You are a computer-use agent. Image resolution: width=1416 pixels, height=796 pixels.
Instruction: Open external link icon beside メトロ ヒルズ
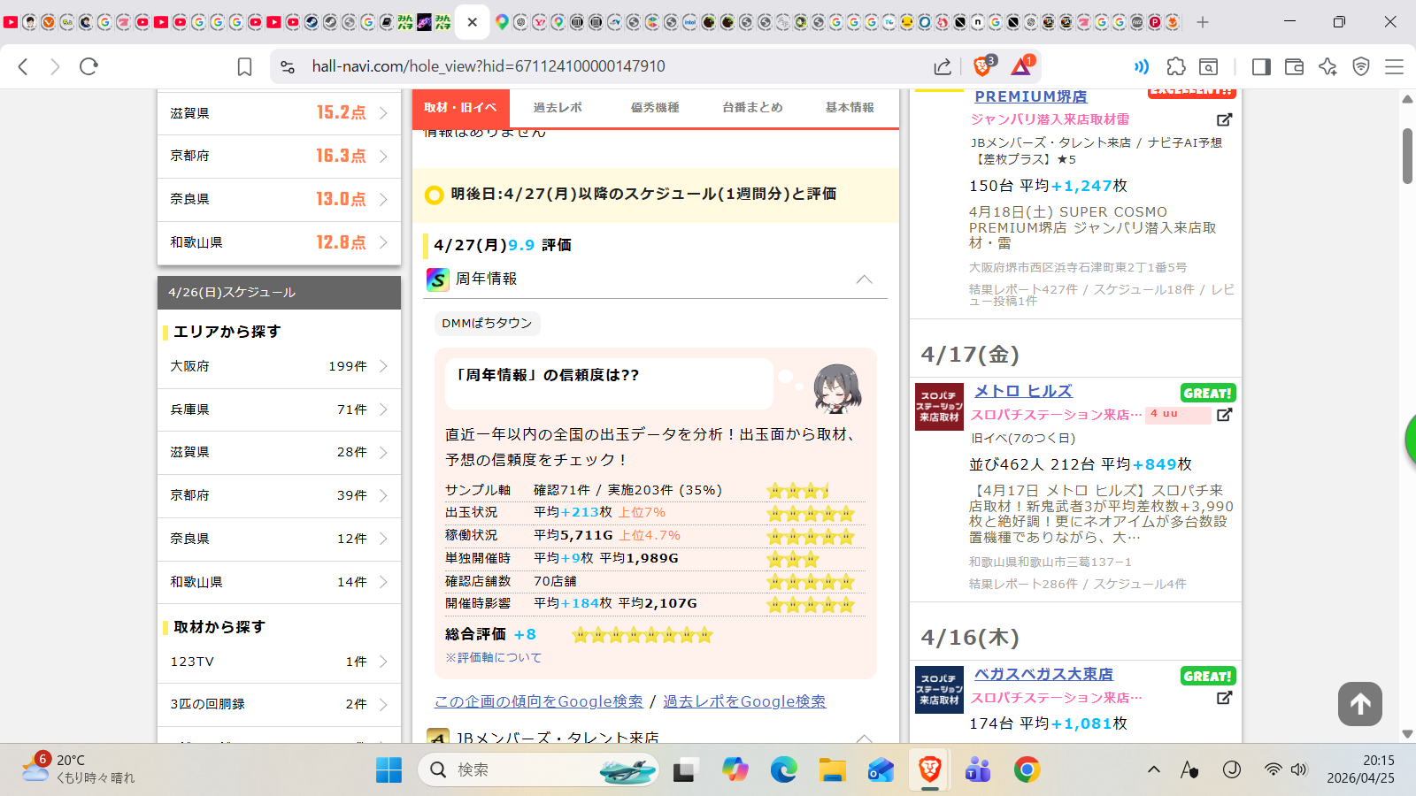[x=1224, y=415]
